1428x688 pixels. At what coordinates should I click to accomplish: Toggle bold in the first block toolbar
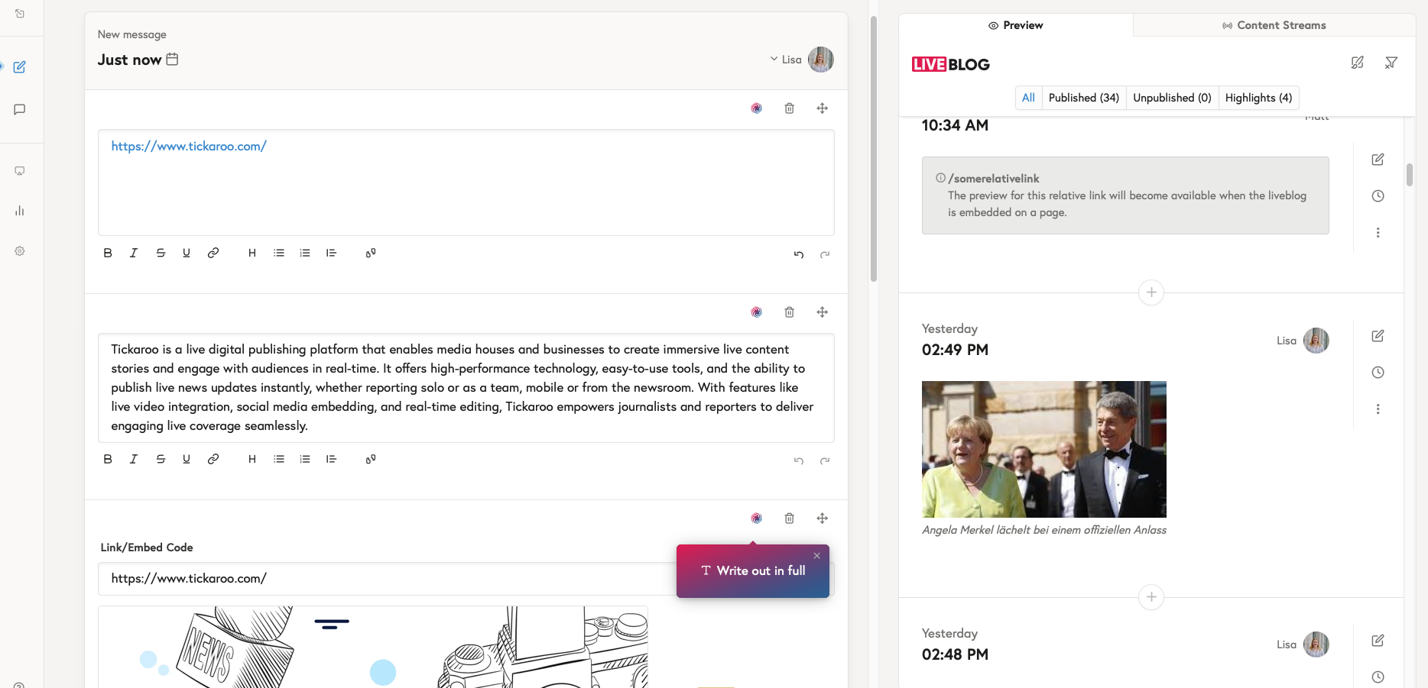click(x=108, y=253)
